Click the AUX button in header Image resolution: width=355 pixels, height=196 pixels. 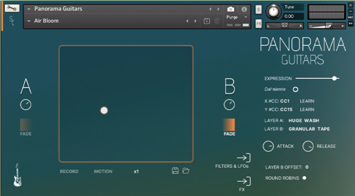(x=351, y=17)
